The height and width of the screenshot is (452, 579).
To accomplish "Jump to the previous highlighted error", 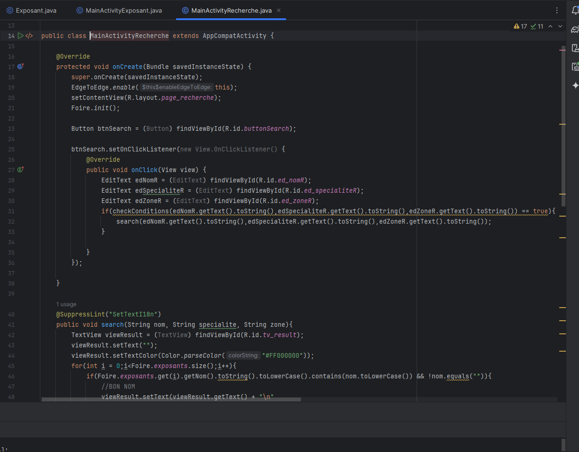I will pos(550,26).
